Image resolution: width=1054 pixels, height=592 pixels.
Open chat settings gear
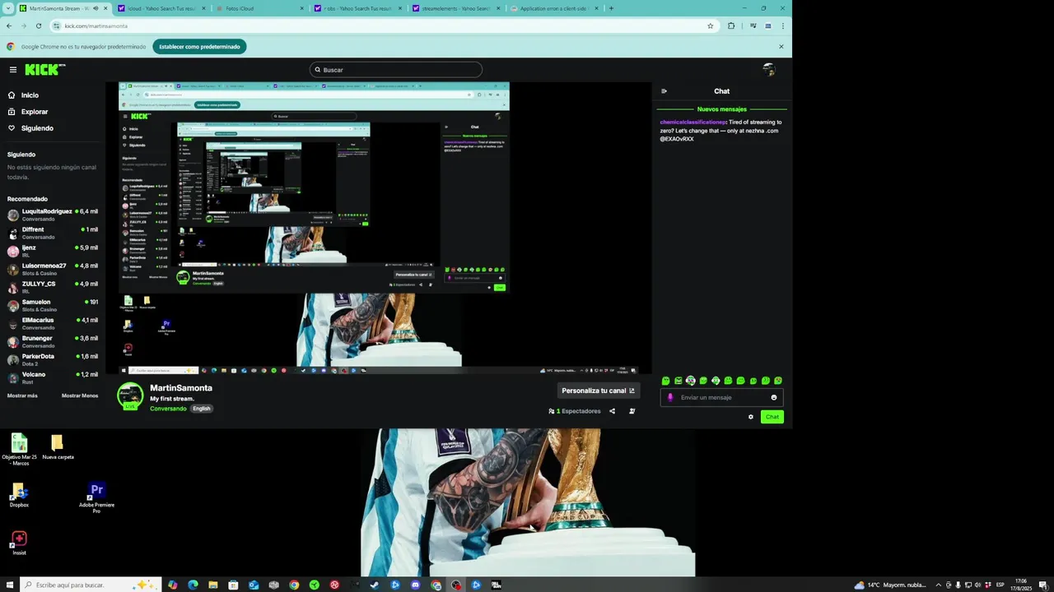click(750, 417)
